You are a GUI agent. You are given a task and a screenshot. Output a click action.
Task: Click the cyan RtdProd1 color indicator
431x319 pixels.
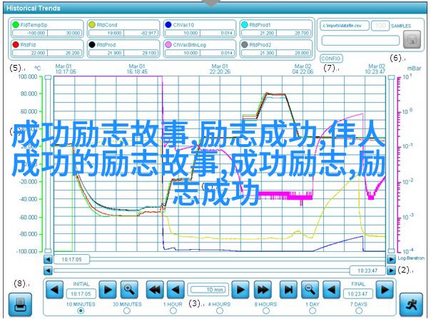click(244, 25)
